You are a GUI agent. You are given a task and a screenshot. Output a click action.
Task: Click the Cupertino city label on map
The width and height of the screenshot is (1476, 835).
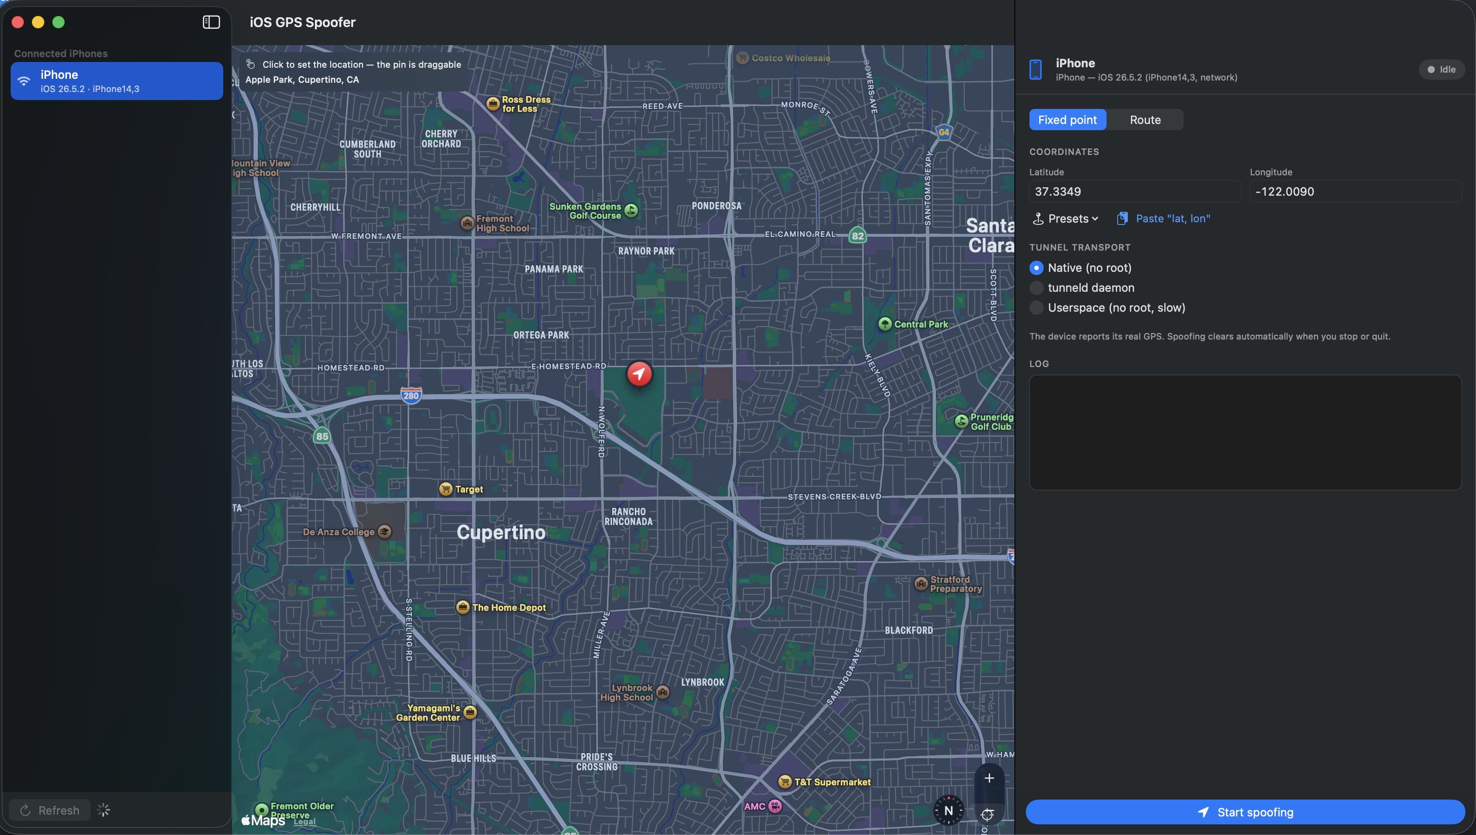(501, 532)
